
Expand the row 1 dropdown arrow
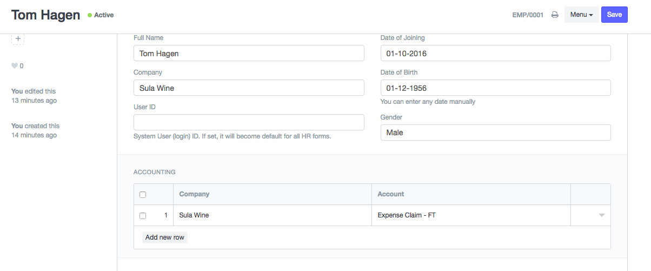(601, 215)
